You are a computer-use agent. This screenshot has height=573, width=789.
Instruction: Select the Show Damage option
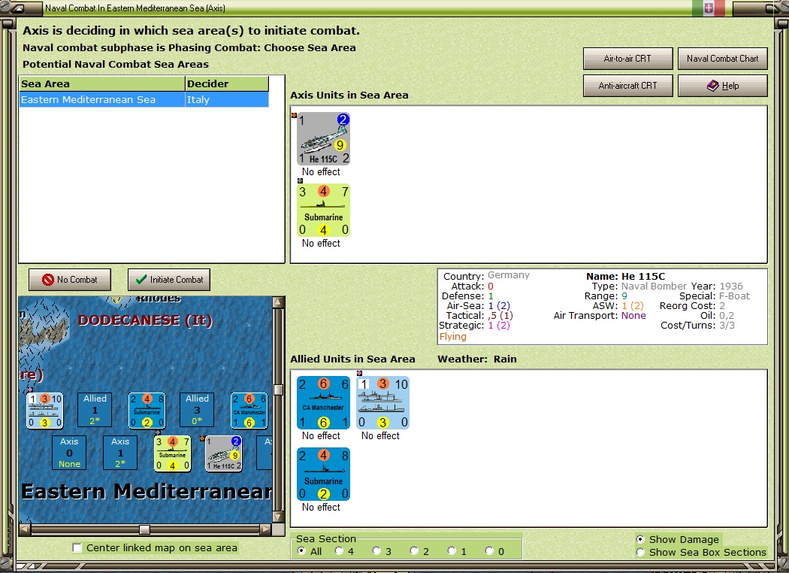[640, 539]
